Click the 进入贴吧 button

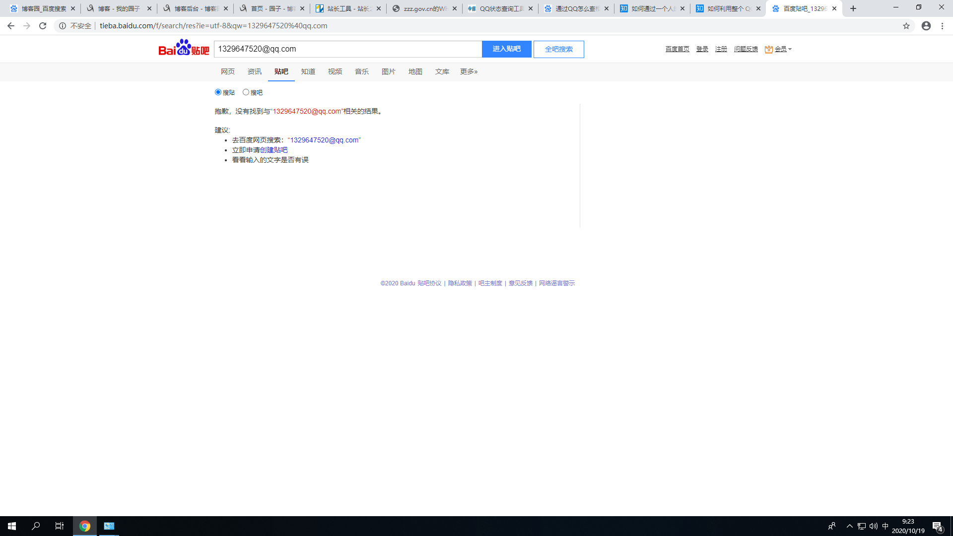tap(506, 49)
